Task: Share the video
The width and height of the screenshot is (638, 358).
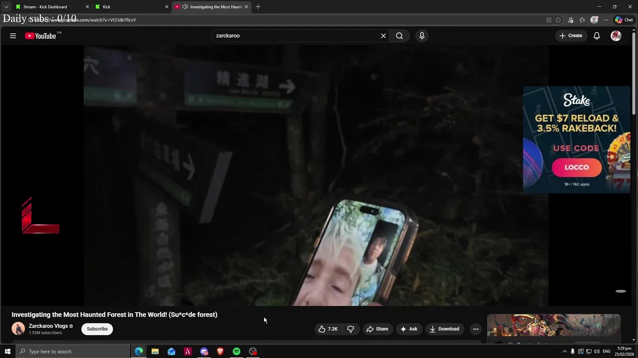Action: tap(377, 329)
